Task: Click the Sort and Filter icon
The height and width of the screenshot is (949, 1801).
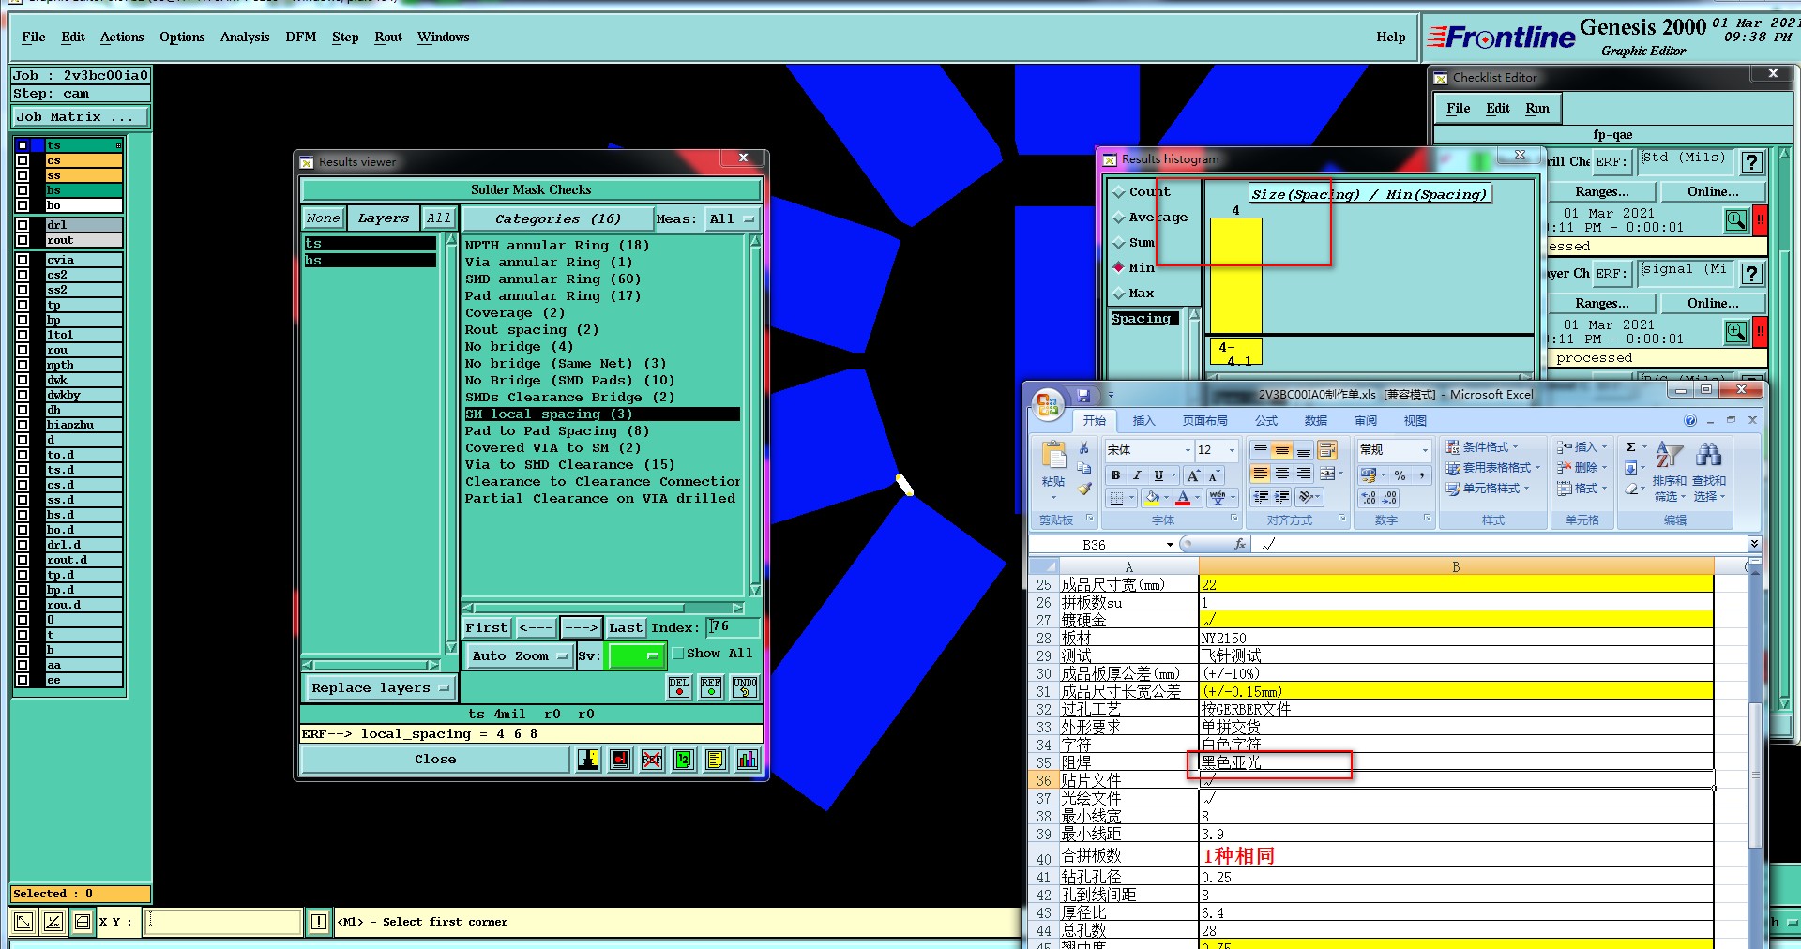Action: 1669,456
